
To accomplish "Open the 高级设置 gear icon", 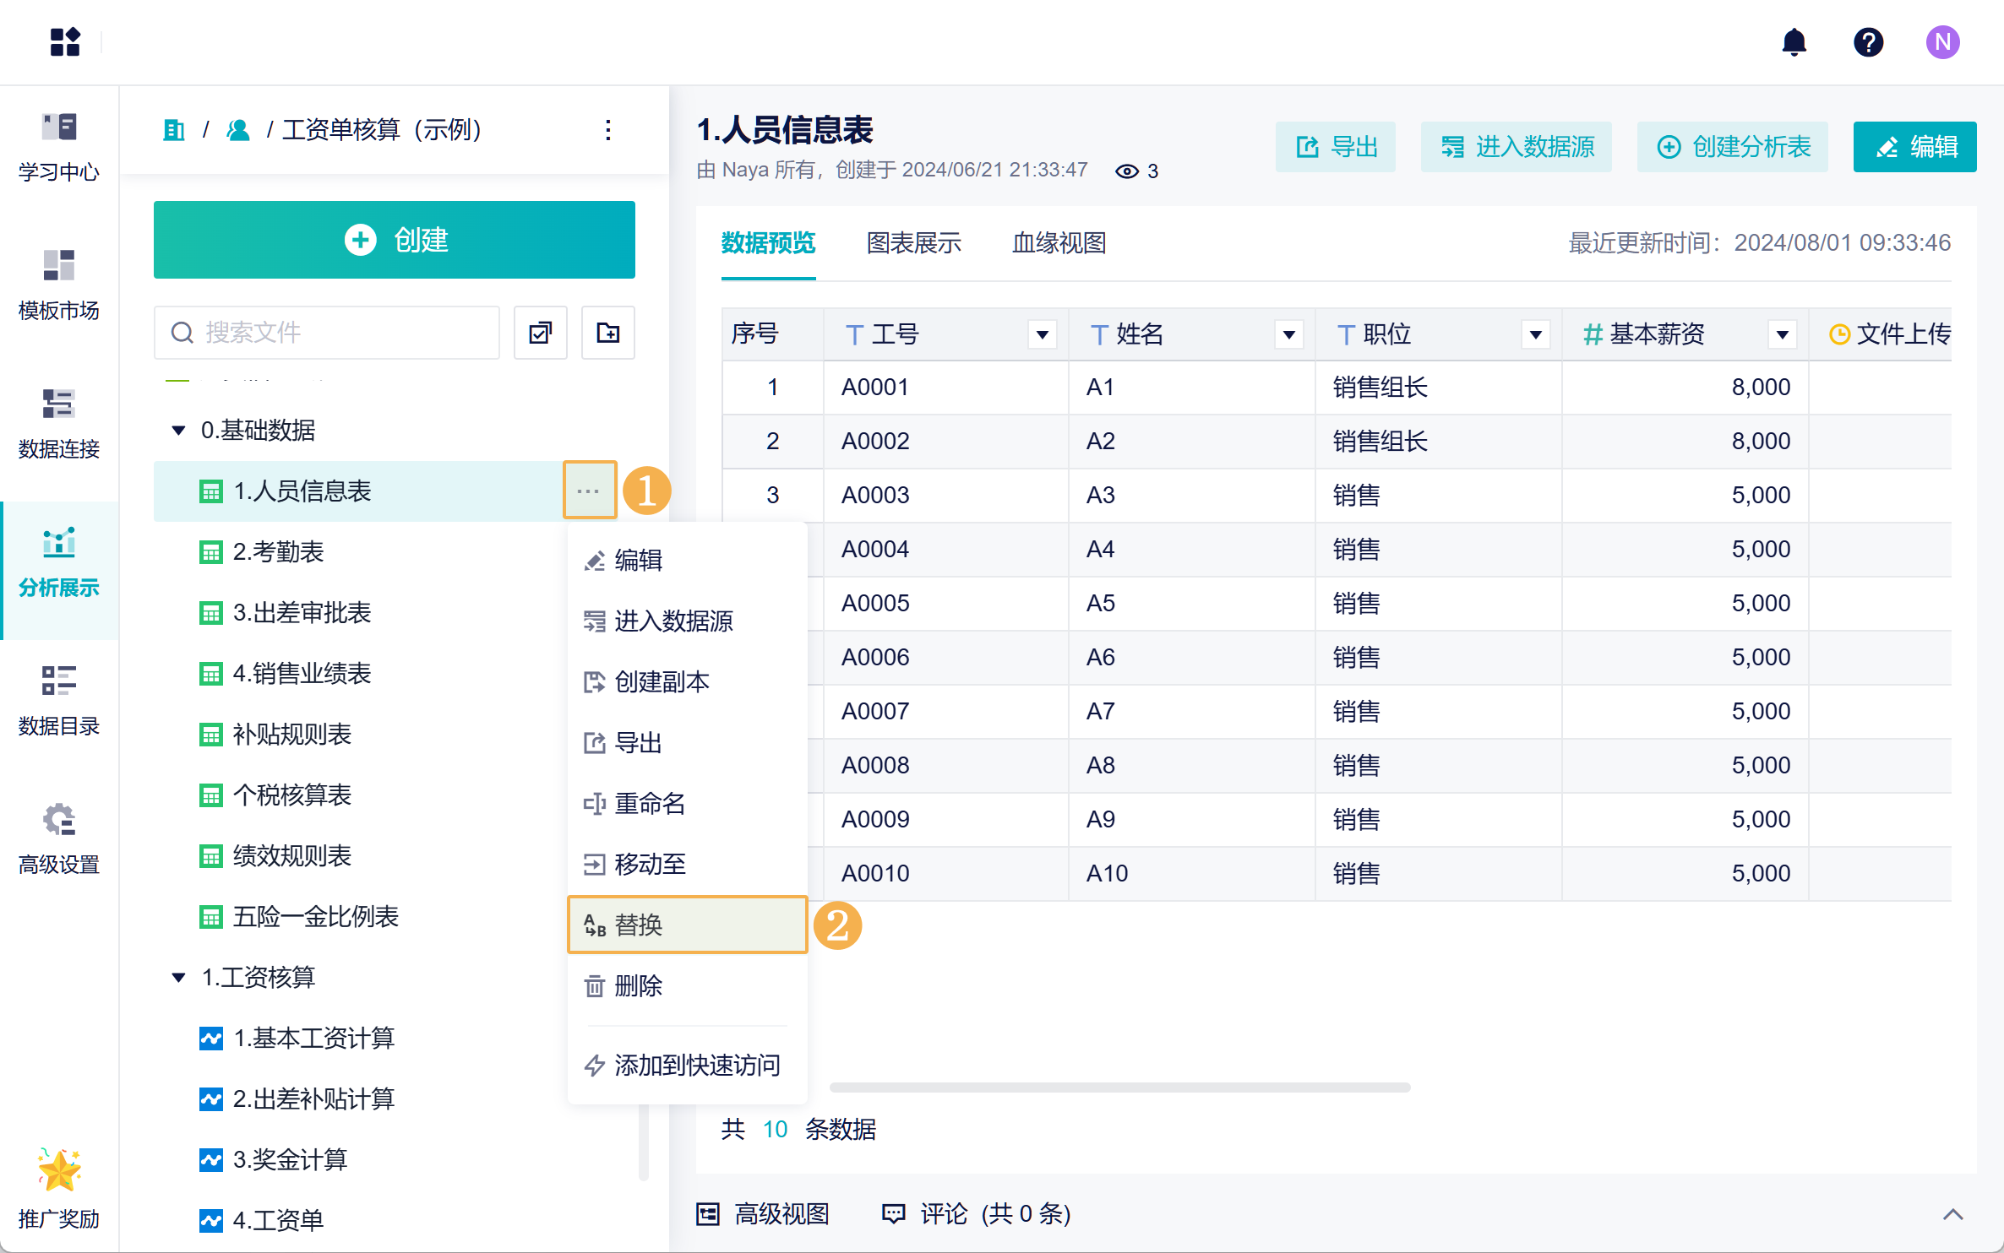I will (59, 820).
